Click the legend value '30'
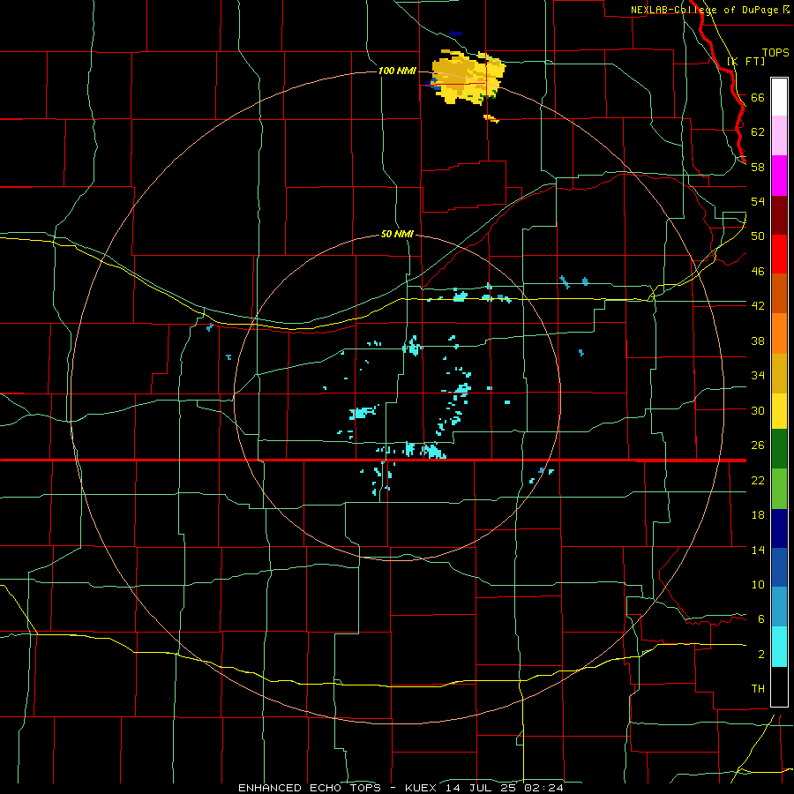 point(758,410)
